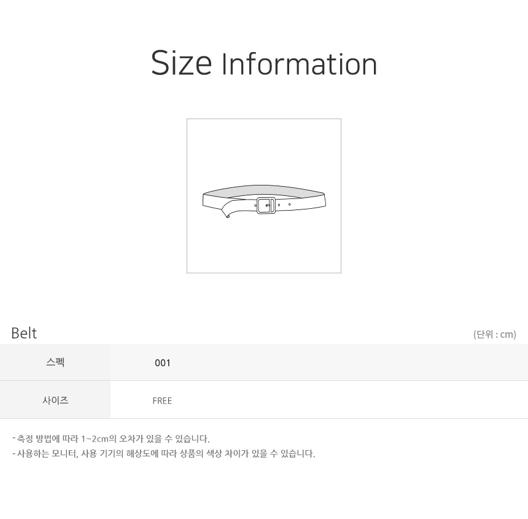Click the FREE size value

pyautogui.click(x=162, y=400)
